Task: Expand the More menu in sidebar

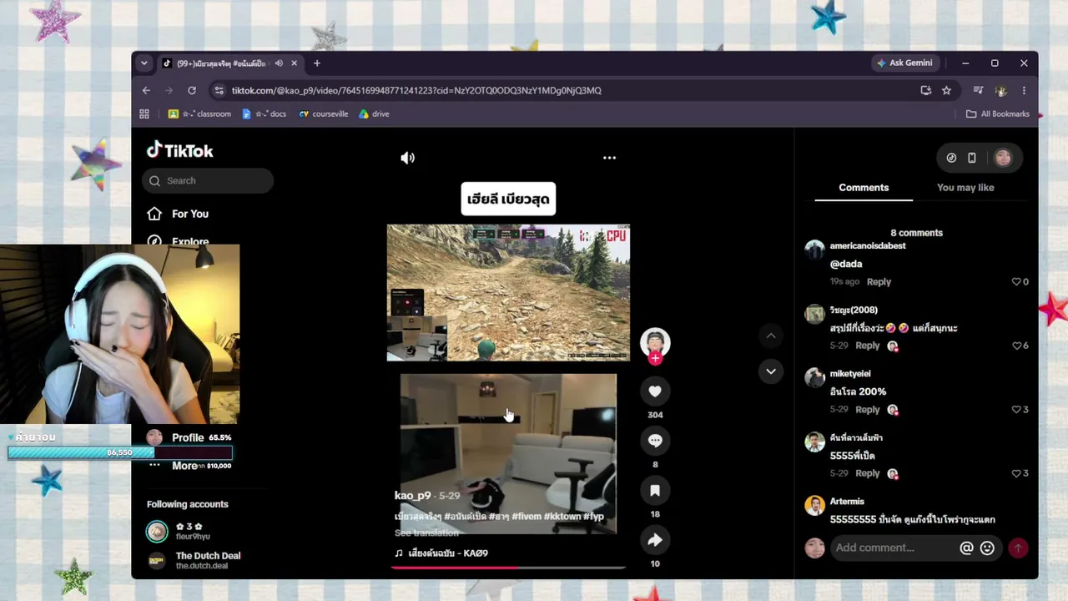Action: [x=184, y=466]
